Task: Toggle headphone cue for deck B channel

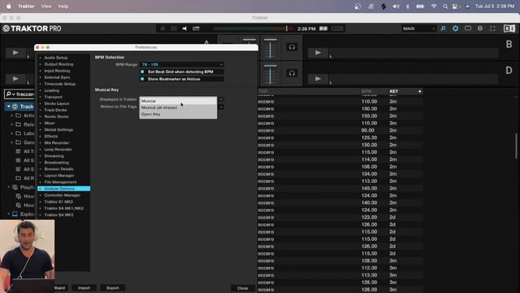Action: (292, 47)
